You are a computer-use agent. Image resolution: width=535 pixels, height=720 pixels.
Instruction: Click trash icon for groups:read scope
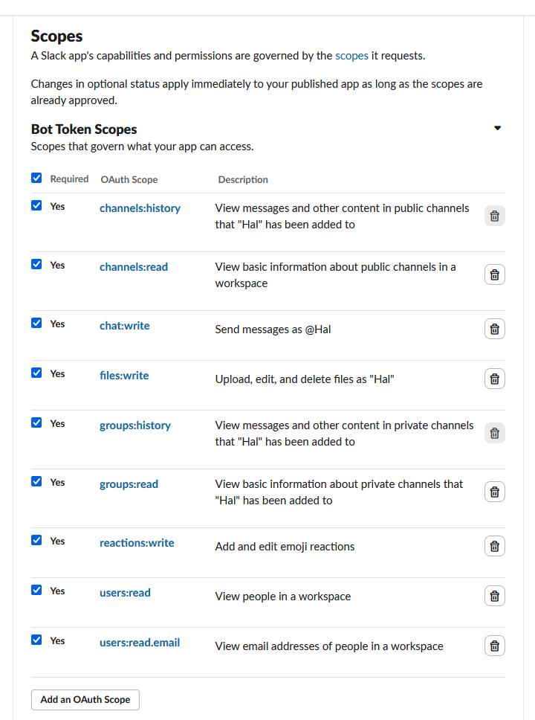tap(495, 492)
